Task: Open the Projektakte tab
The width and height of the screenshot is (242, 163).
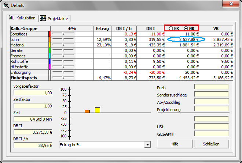Action: (54, 18)
